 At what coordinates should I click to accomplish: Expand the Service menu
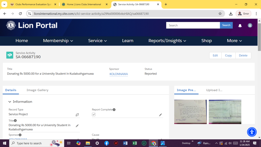click(x=97, y=41)
